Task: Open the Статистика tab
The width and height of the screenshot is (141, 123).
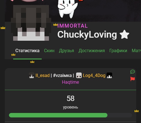Action: click(27, 51)
